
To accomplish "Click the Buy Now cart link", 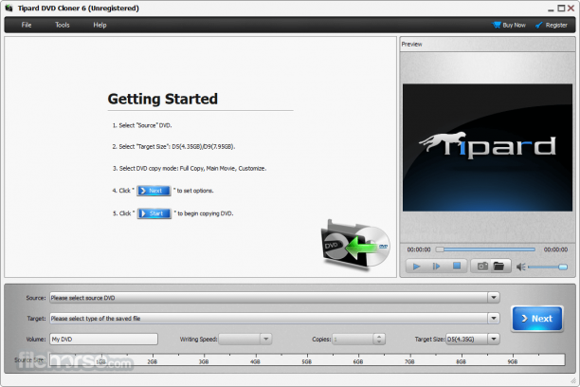I will (509, 25).
